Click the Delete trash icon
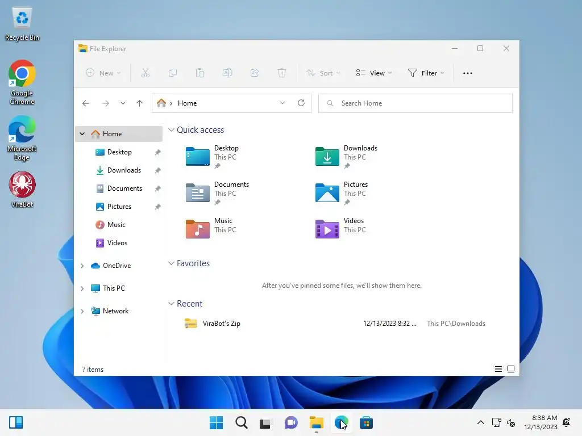582x436 pixels. (x=282, y=73)
